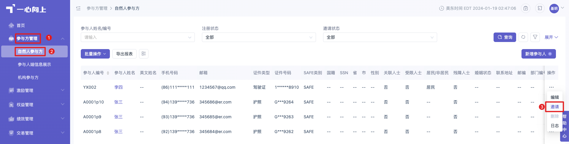Sort by 参与人编号 column sort icon
Screen dimensions: 569x144
pyautogui.click(x=108, y=73)
